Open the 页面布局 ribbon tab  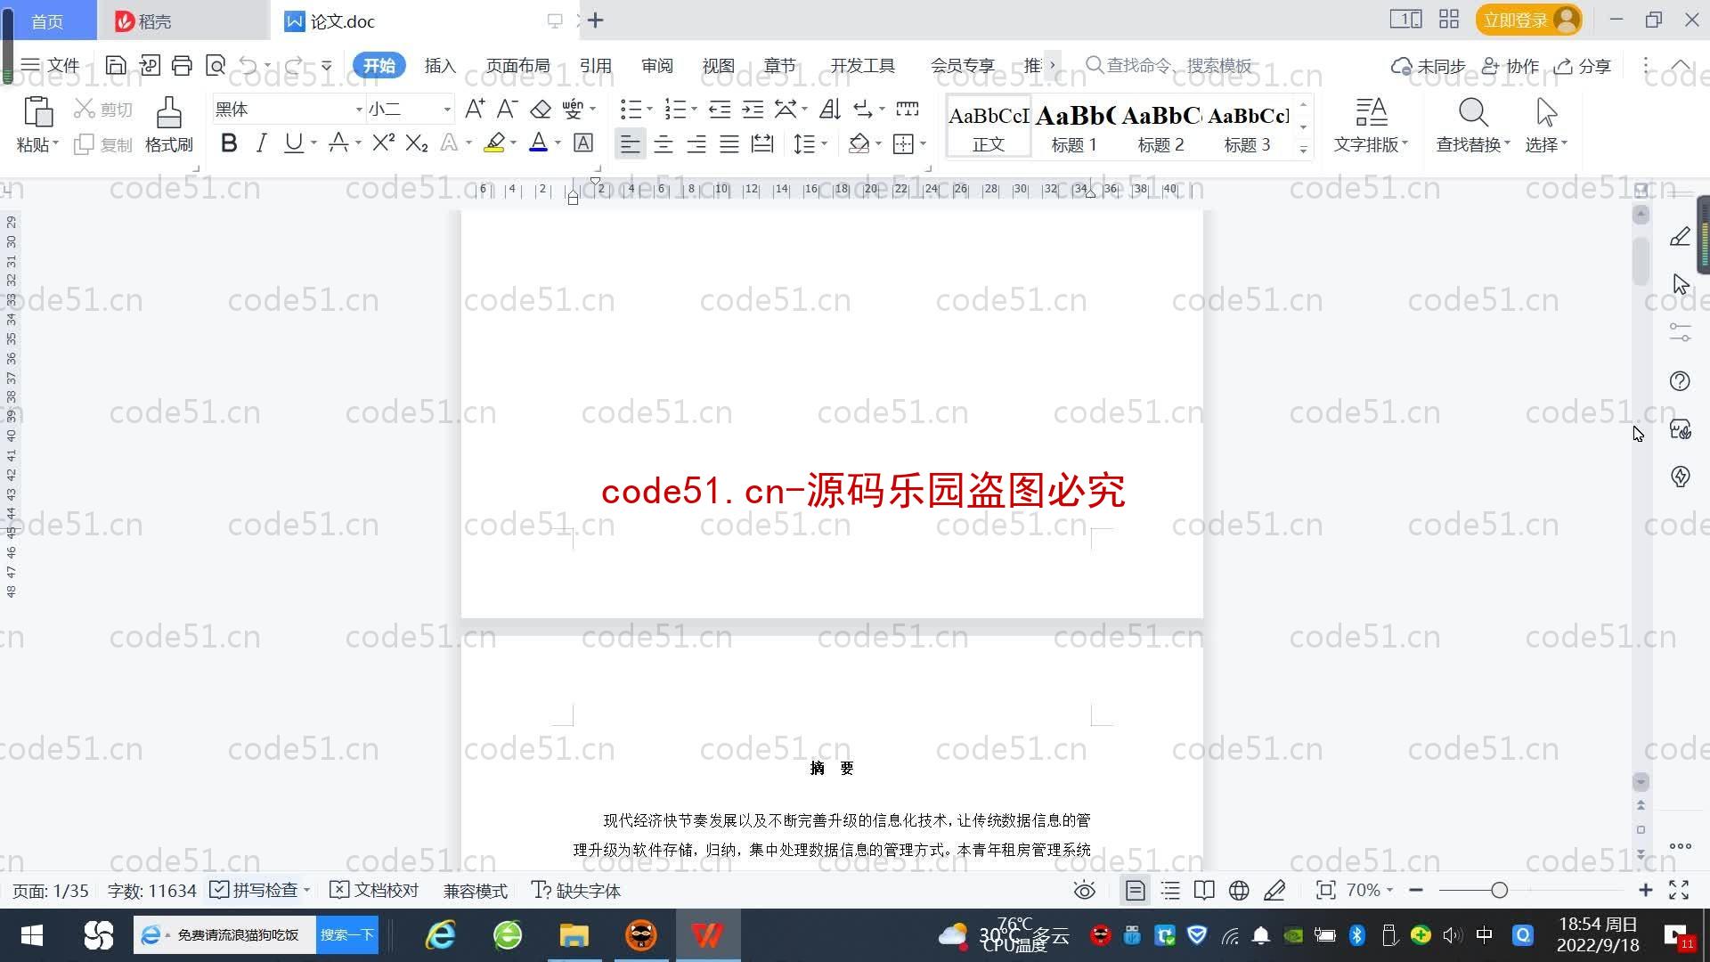517,66
